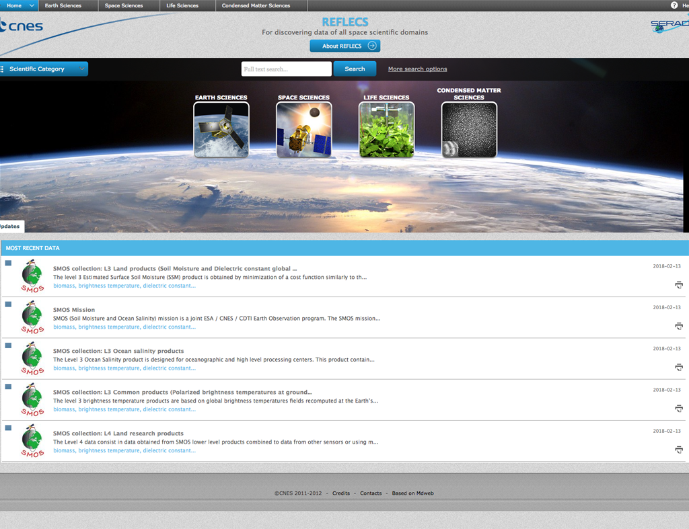Print the SMOS L3 Land products entry

click(x=679, y=285)
